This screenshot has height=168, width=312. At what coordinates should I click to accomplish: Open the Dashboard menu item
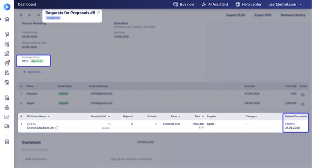click(27, 4)
